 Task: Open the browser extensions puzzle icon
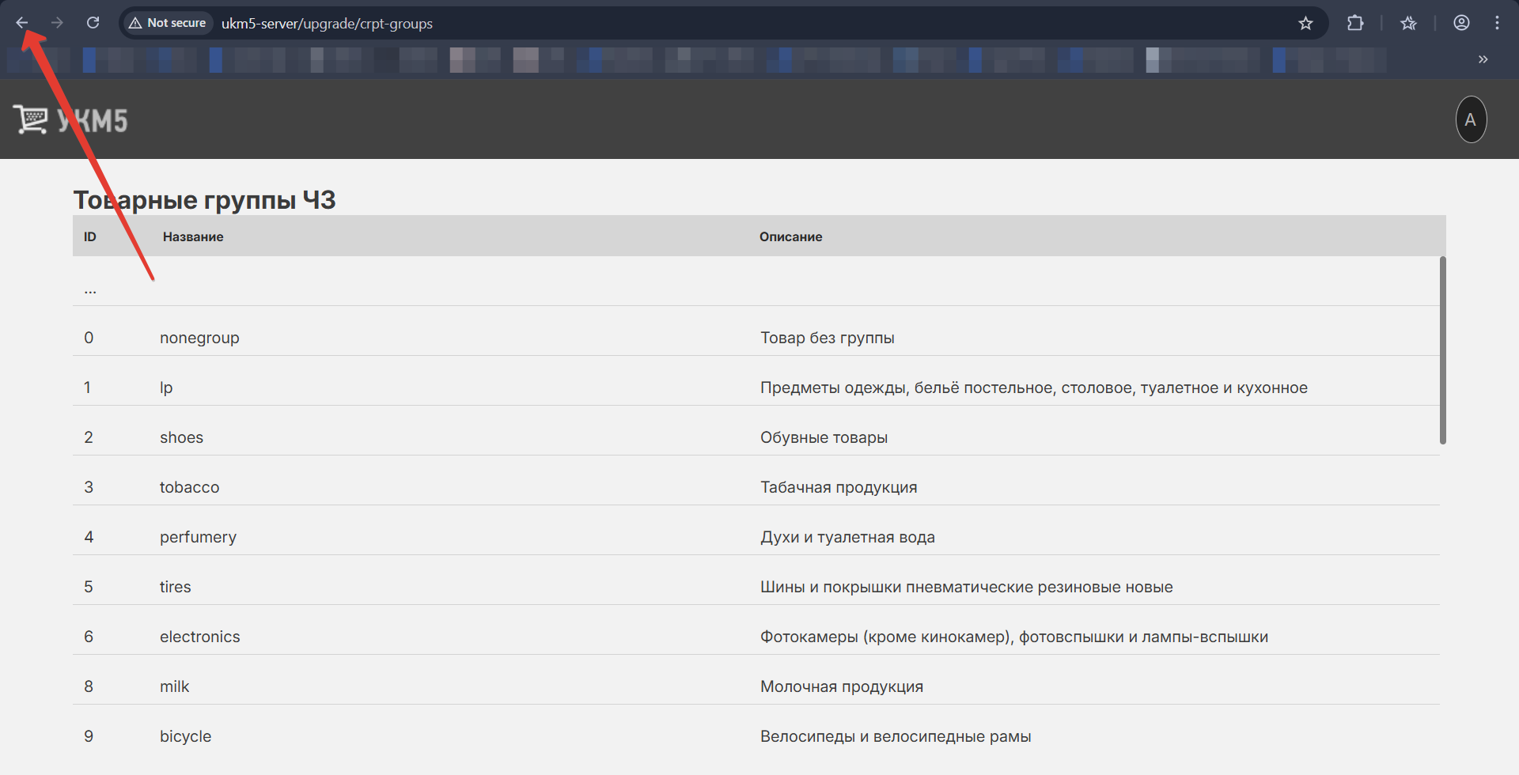click(x=1355, y=23)
